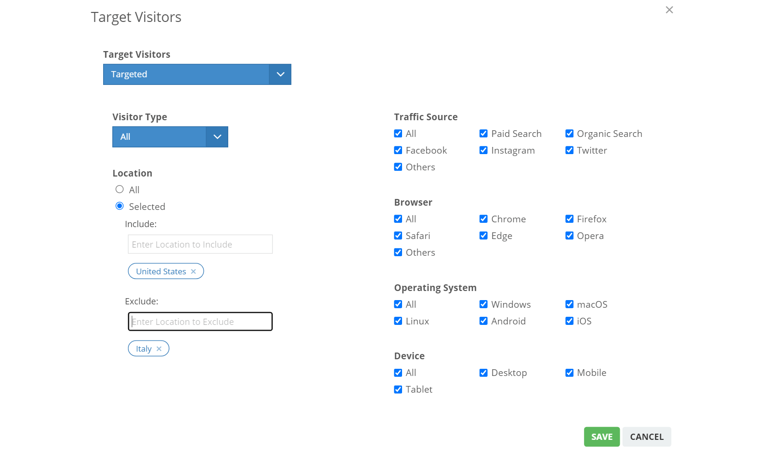Remove the United States location tag
This screenshot has width=764, height=458.
193,271
